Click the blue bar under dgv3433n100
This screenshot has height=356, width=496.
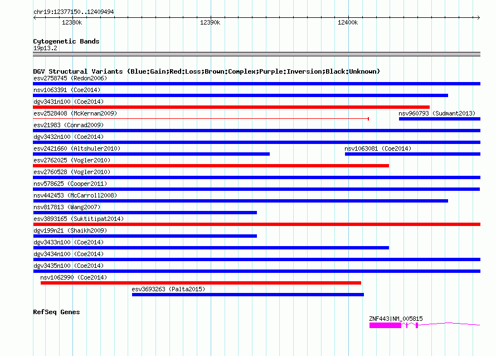[x=211, y=248]
